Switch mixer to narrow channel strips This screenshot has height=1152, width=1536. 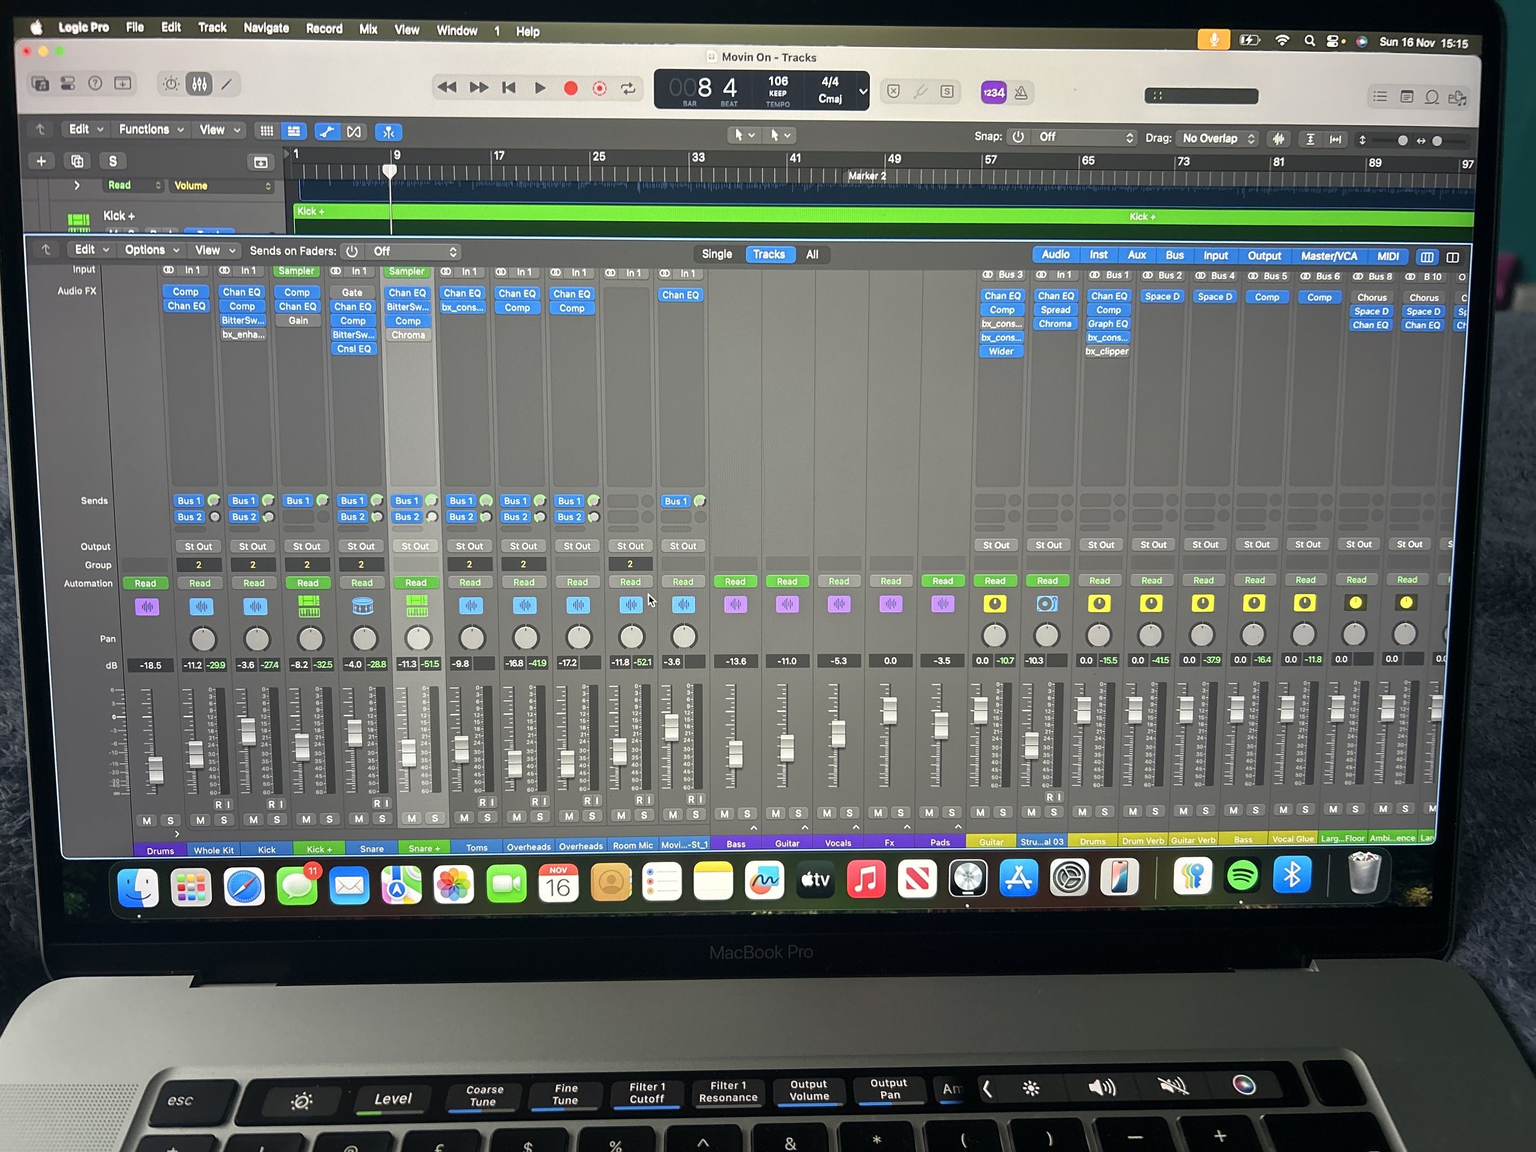point(1427,257)
